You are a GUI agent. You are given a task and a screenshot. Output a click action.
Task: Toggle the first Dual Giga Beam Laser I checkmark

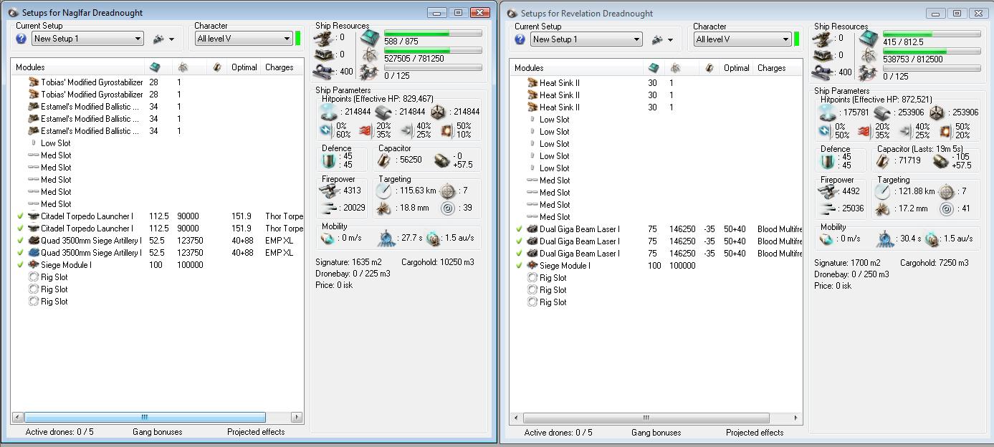pyautogui.click(x=519, y=229)
